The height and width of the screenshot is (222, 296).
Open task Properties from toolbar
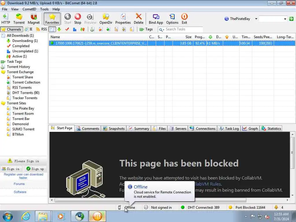123,19
